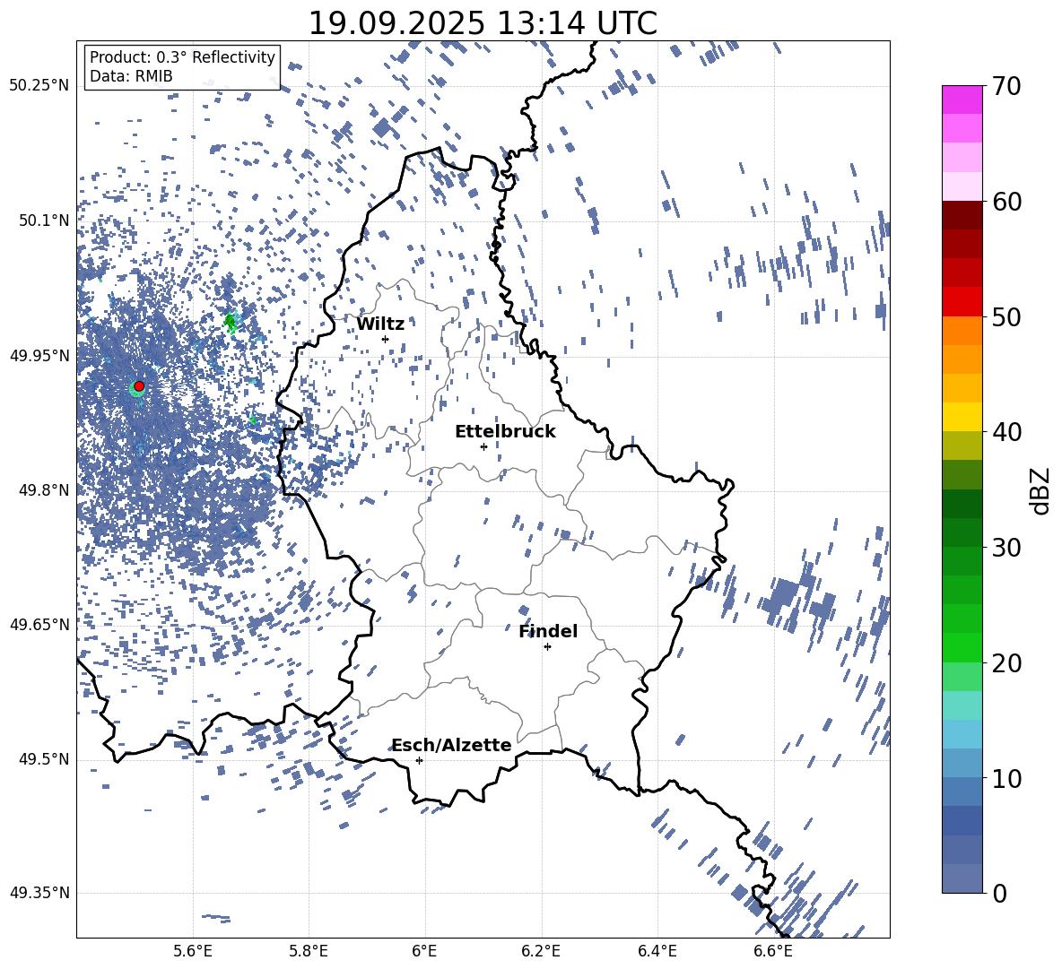Click the Product: 0.3° Reflectivity text
Image resolution: width=1062 pixels, height=969 pixels.
pos(182,56)
